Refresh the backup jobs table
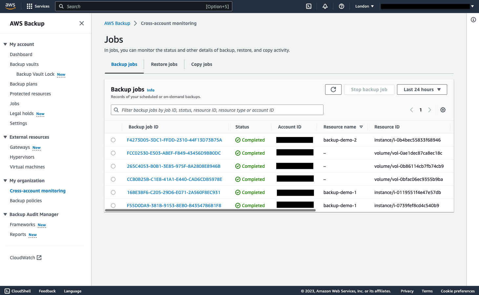The height and width of the screenshot is (295, 479). coord(333,89)
